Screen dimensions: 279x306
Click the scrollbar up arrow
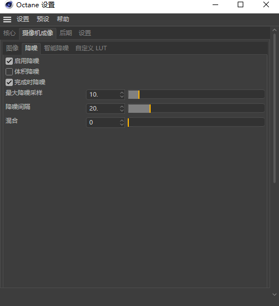tap(275, 30)
